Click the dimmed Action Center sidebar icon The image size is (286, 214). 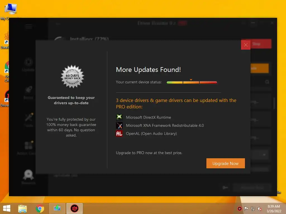tap(28, 148)
